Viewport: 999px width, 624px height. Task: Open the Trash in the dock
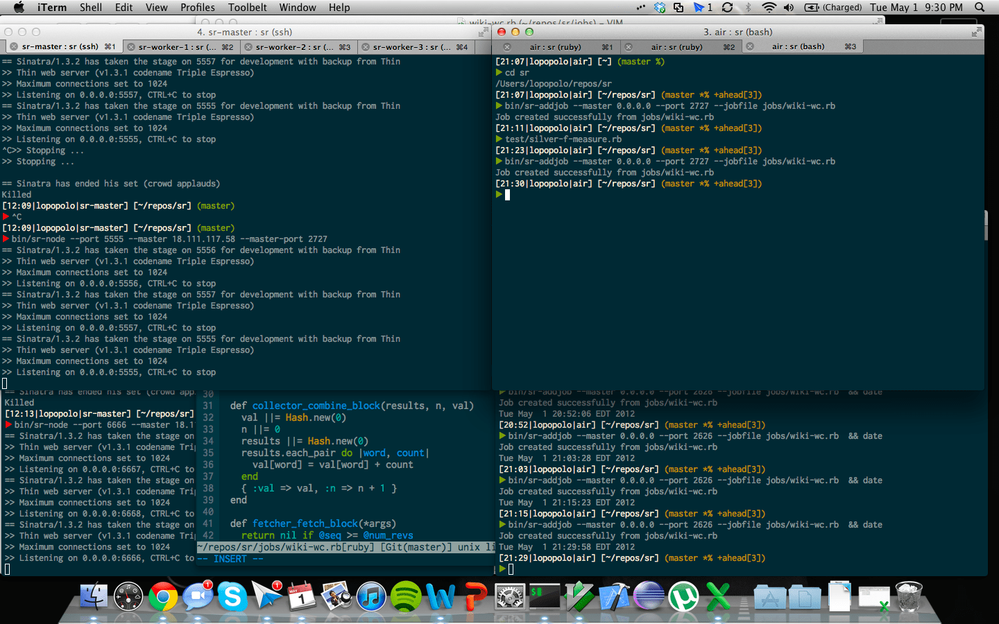[x=909, y=597]
